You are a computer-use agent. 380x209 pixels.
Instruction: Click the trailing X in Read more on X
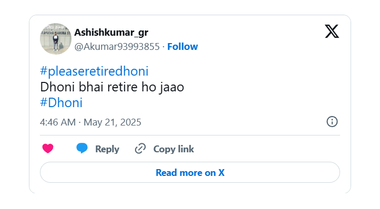click(x=221, y=173)
